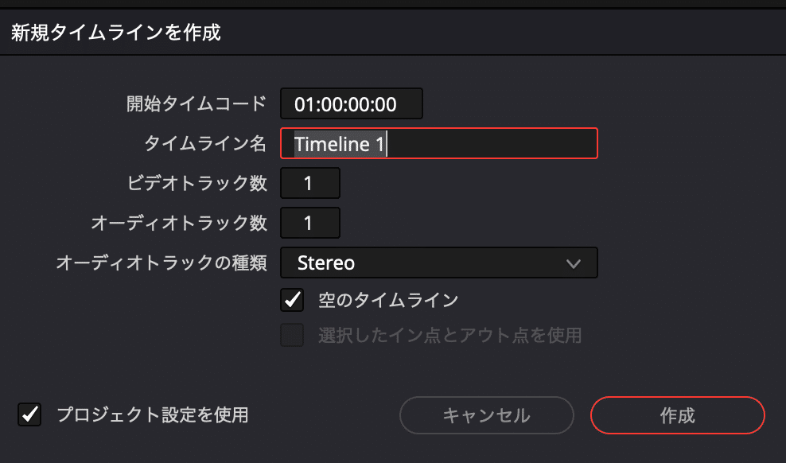Viewport: 786px width, 463px height.
Task: Click the オーディオトラック数 input box
Action: [310, 223]
